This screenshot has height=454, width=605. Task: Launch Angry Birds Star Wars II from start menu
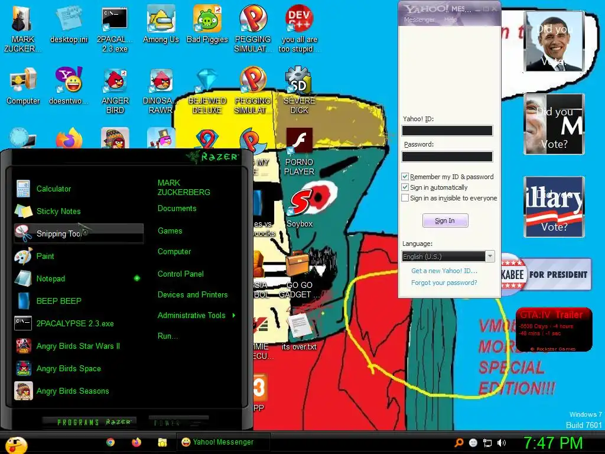(x=79, y=346)
